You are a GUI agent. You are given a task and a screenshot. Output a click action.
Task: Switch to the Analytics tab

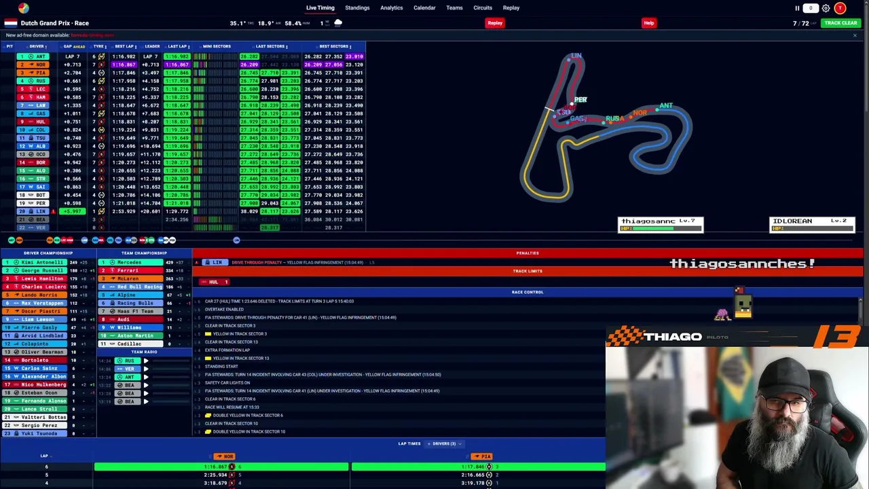(x=392, y=8)
